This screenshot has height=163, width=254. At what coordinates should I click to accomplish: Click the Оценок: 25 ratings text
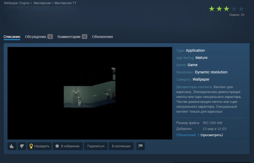[x=237, y=15]
